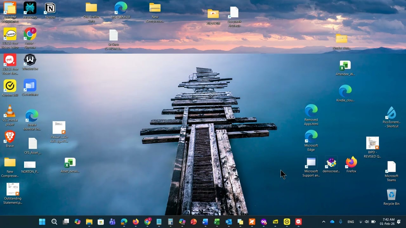Viewport: 406px width, 228px height.
Task: Open the Perplexity desktop shortcut
Action: pos(30,10)
